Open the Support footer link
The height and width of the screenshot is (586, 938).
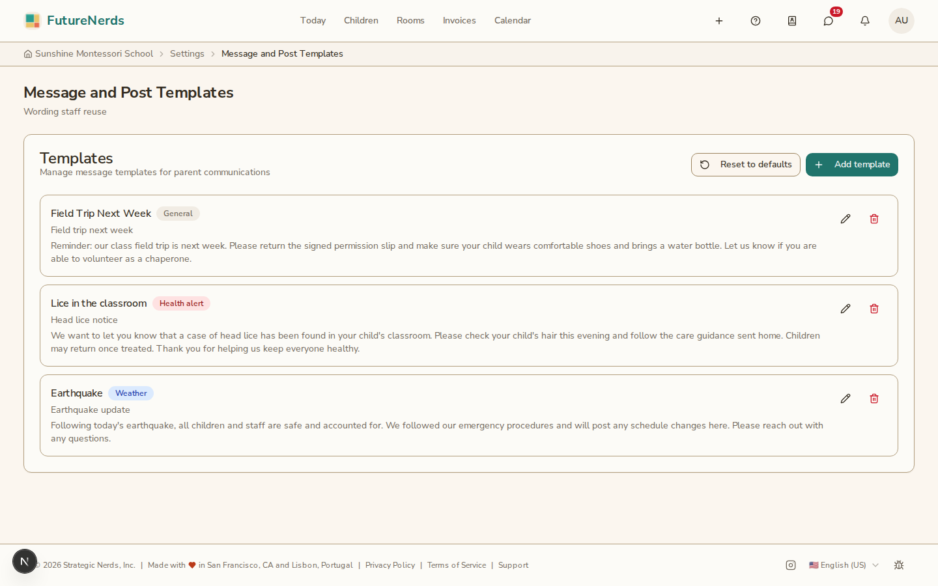click(513, 565)
